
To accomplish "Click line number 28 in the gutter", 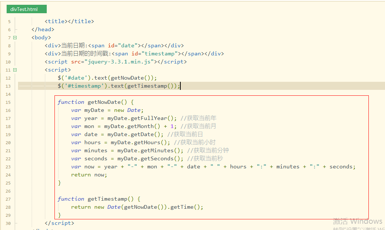I will click(x=8, y=207).
